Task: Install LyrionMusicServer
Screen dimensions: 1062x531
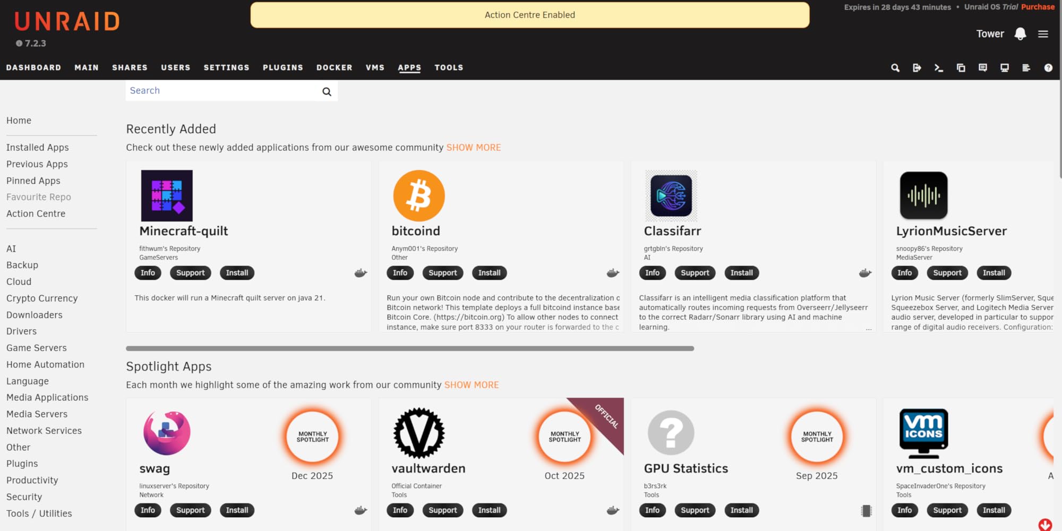Action: point(994,273)
